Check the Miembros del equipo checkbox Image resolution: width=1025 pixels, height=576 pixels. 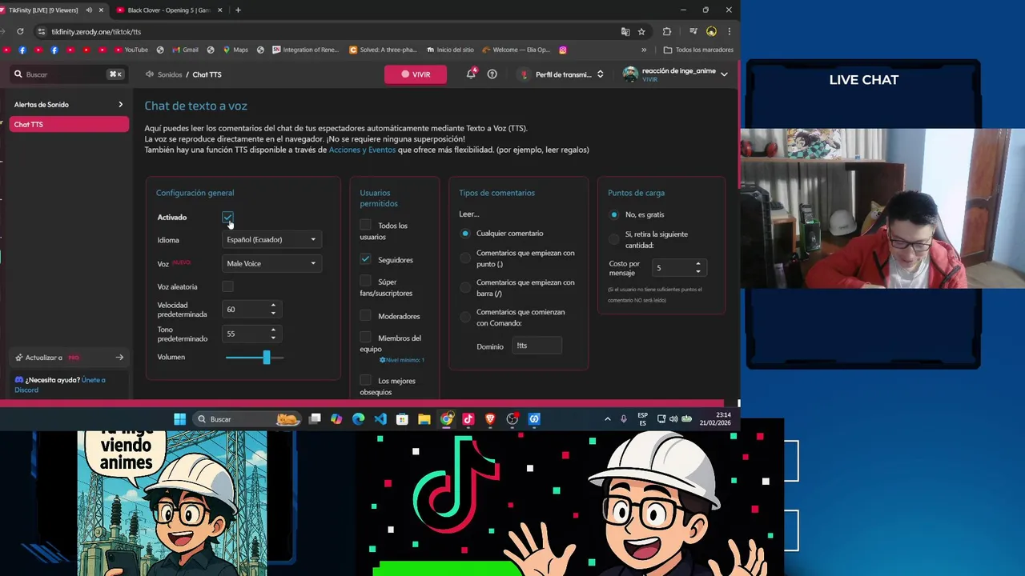pyautogui.click(x=365, y=338)
